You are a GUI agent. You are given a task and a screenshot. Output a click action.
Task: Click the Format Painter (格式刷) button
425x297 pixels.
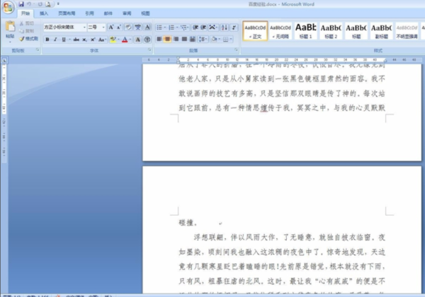pos(29,39)
